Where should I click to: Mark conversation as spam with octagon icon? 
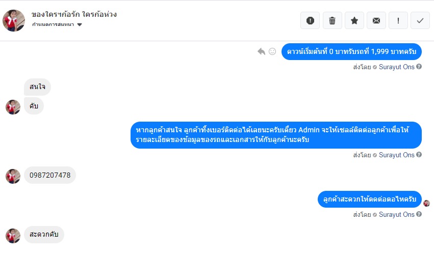coord(310,20)
